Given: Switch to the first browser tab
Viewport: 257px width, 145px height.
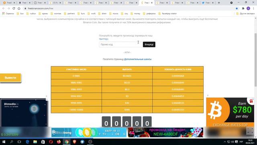Looking at the screenshot, I should click(9, 3).
